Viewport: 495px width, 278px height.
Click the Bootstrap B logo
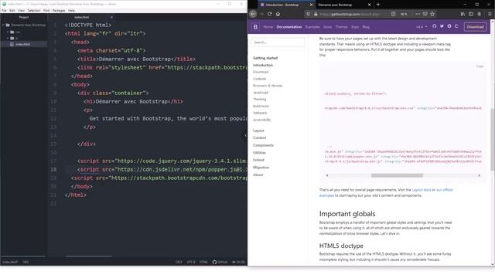pos(255,27)
